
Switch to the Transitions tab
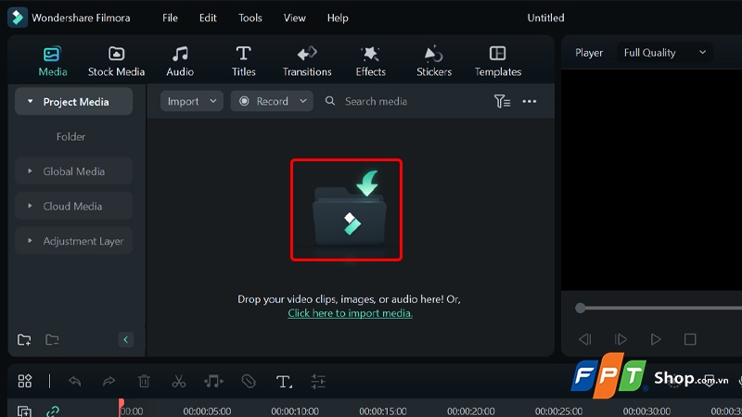(307, 61)
